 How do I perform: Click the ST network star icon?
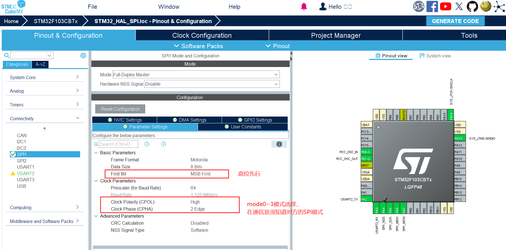(499, 7)
